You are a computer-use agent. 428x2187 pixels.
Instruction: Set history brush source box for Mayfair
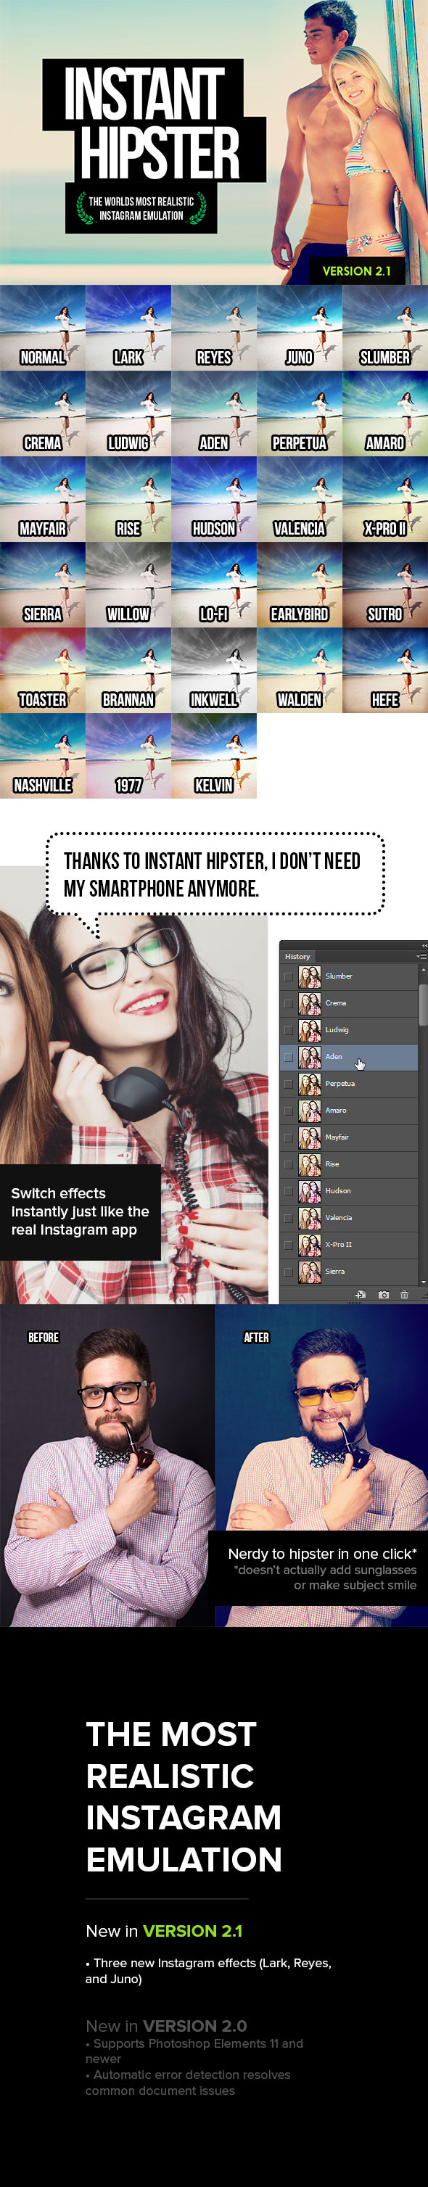coord(289,1137)
